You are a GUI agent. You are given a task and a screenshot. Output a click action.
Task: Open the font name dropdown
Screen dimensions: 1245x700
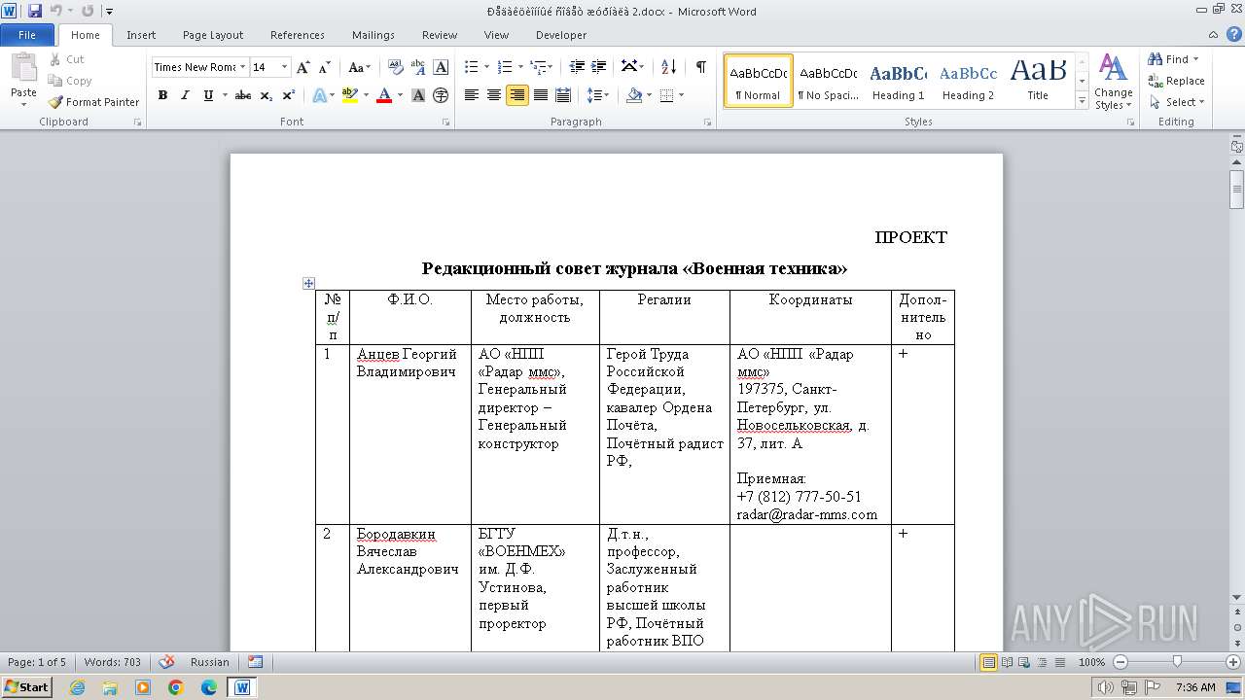[x=241, y=67]
